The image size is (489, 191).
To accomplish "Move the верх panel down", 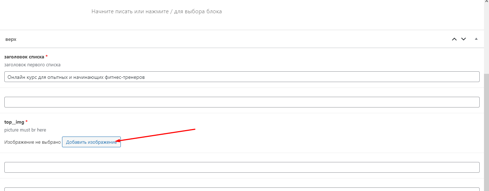I will [x=464, y=39].
